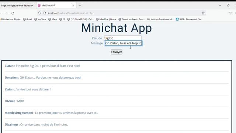Go forward with the forward arrow
This screenshot has height=133, width=236.
[x=6, y=13]
